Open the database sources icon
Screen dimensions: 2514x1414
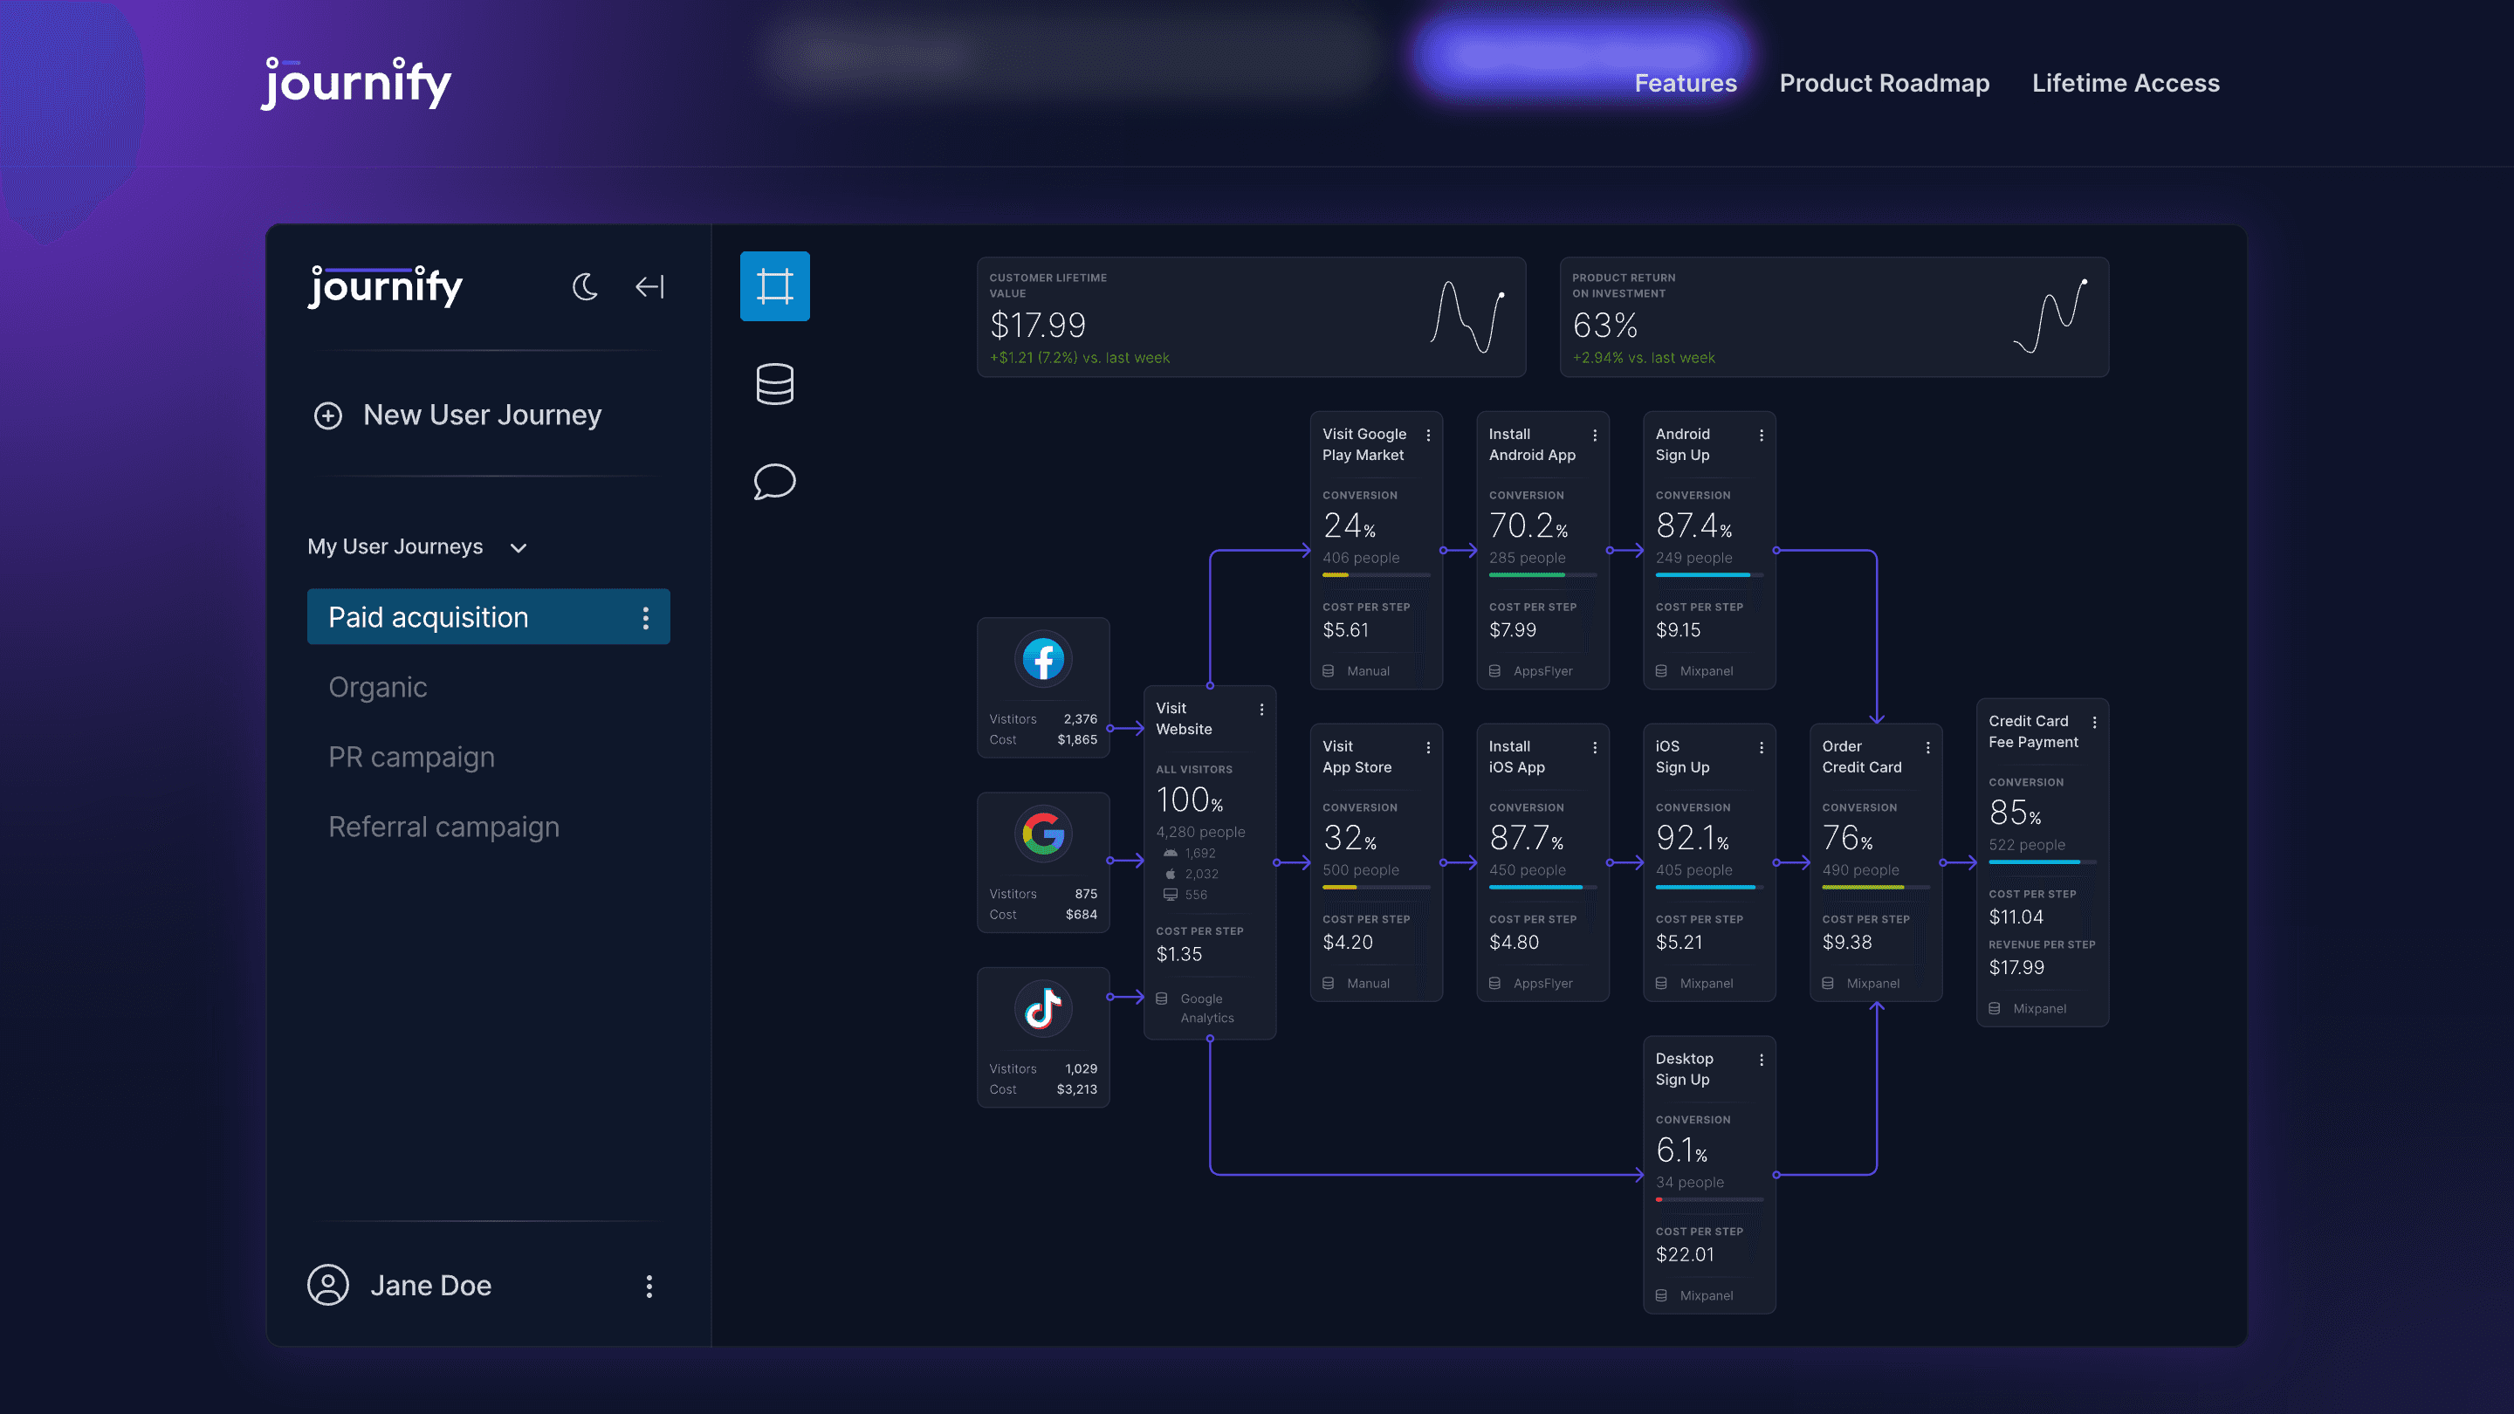774,383
